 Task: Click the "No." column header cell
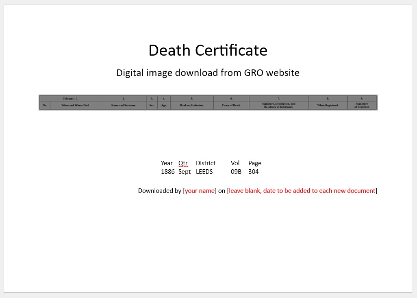coord(45,106)
